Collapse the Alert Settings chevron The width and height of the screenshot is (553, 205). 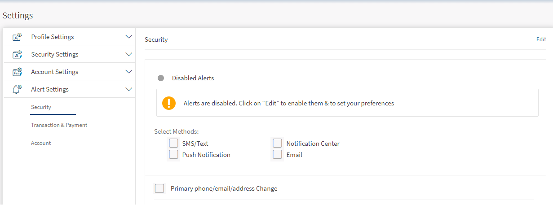129,89
